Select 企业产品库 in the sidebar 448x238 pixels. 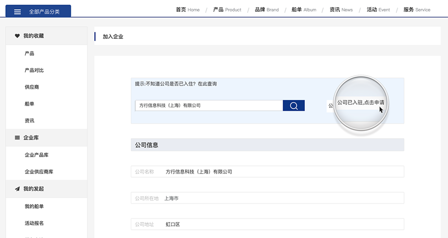(37, 155)
